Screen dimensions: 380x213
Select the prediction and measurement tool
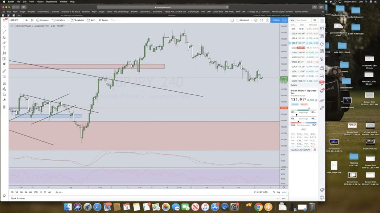tap(4, 59)
